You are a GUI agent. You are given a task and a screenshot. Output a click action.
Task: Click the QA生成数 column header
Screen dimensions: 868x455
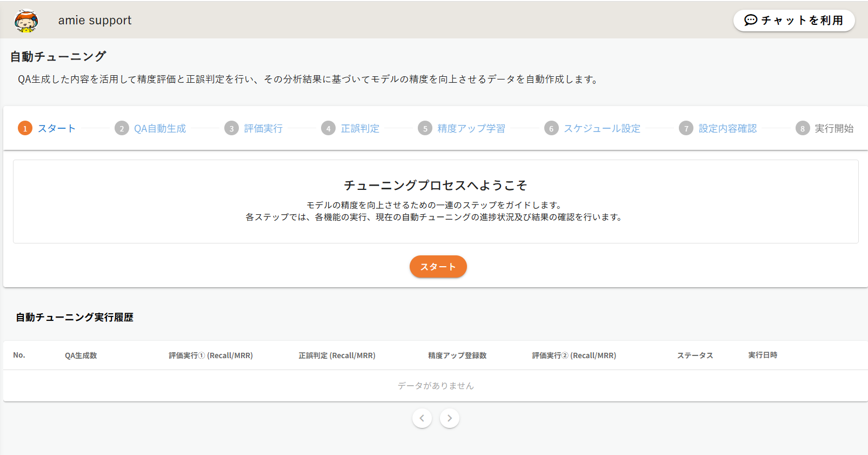tap(81, 355)
